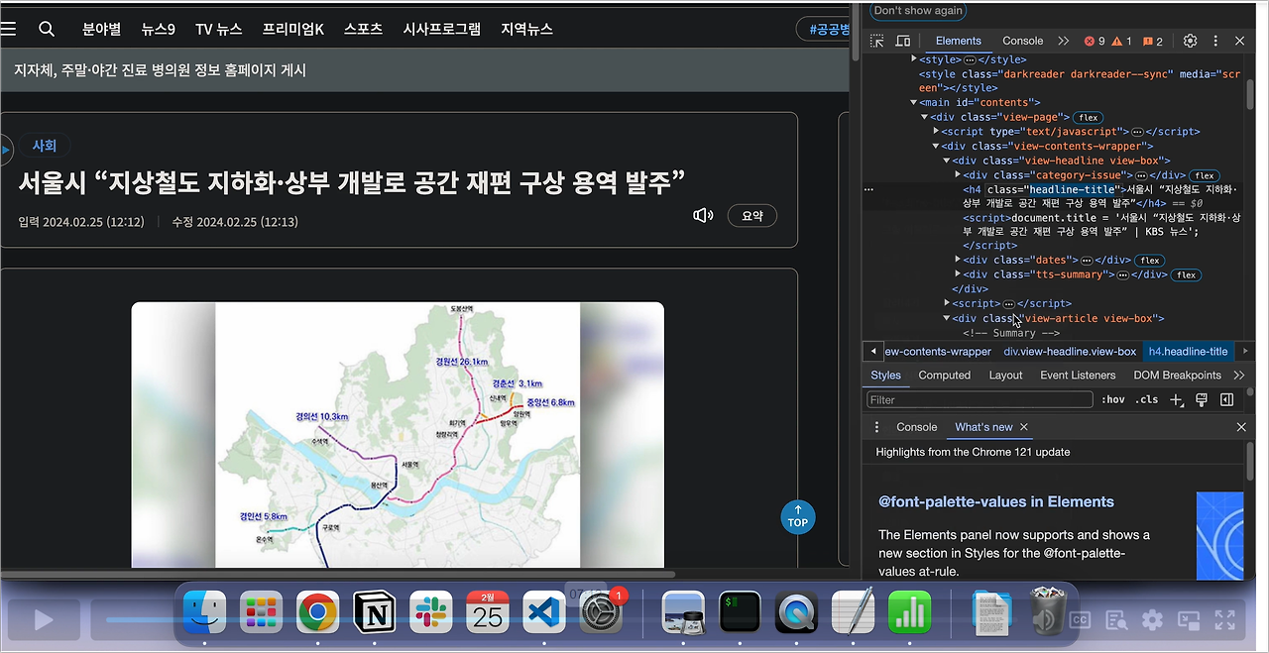Show more DevTools panels chevron
The image size is (1269, 653).
[1063, 41]
